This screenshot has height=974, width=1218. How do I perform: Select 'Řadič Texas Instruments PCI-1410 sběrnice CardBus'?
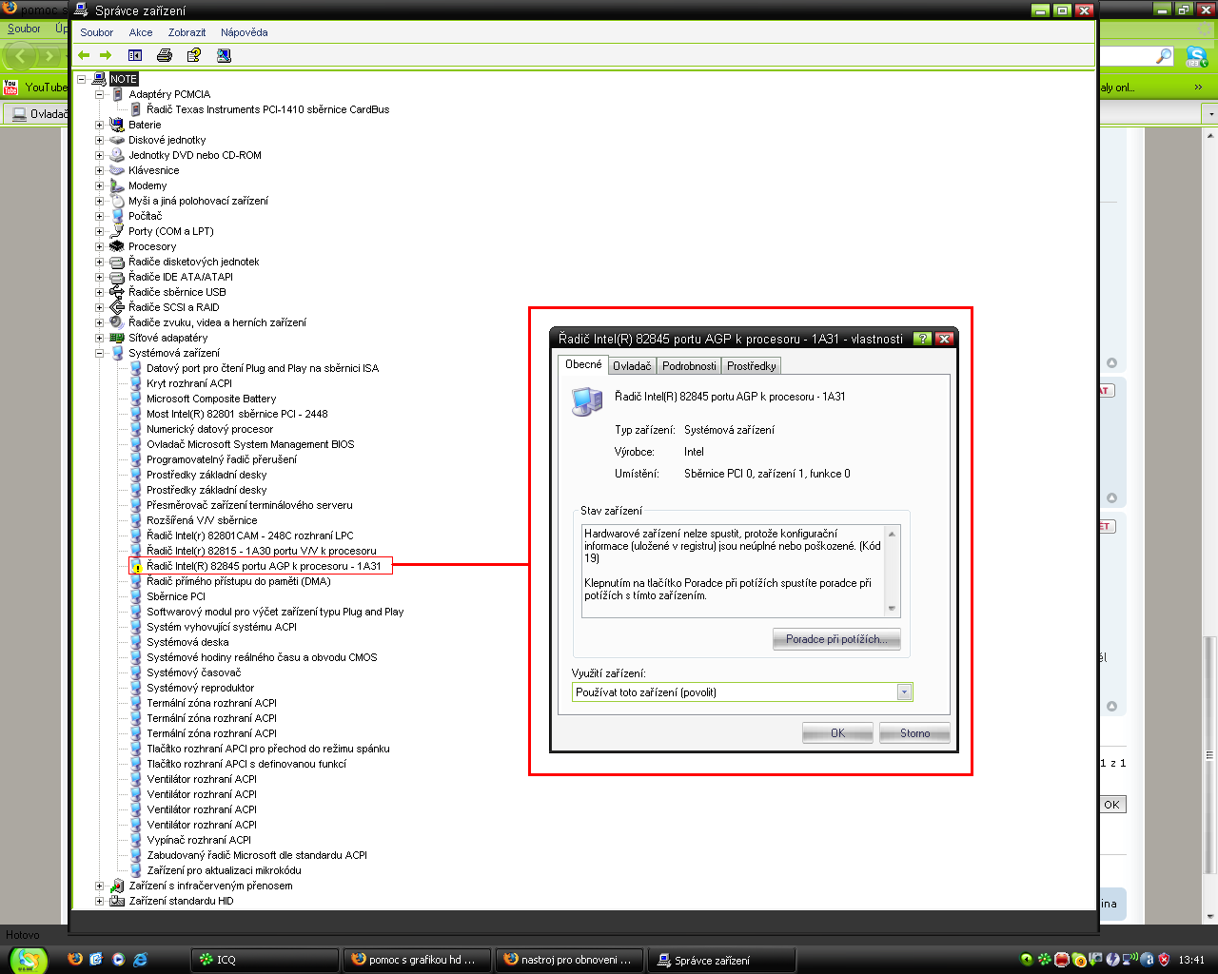(x=267, y=109)
